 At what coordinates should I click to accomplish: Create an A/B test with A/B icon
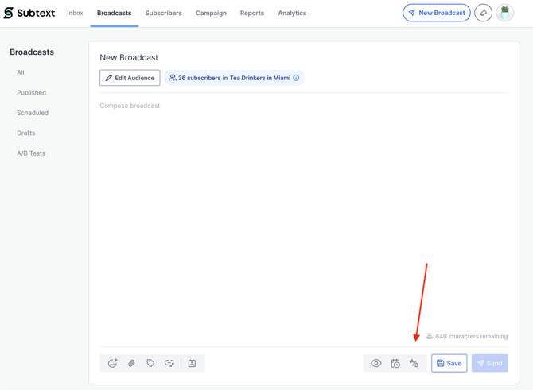(414, 363)
